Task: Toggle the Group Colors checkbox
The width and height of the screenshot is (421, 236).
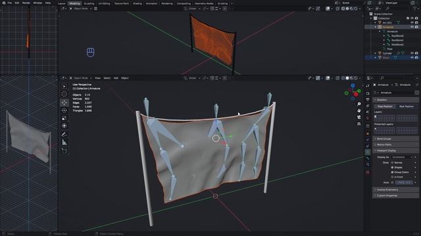Action: tap(392, 172)
